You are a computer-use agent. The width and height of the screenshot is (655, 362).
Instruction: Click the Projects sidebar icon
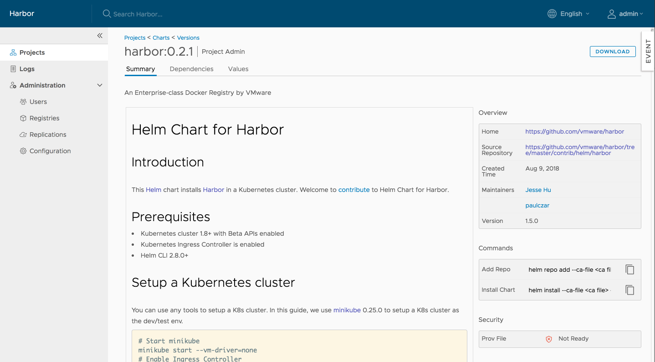[x=13, y=52]
